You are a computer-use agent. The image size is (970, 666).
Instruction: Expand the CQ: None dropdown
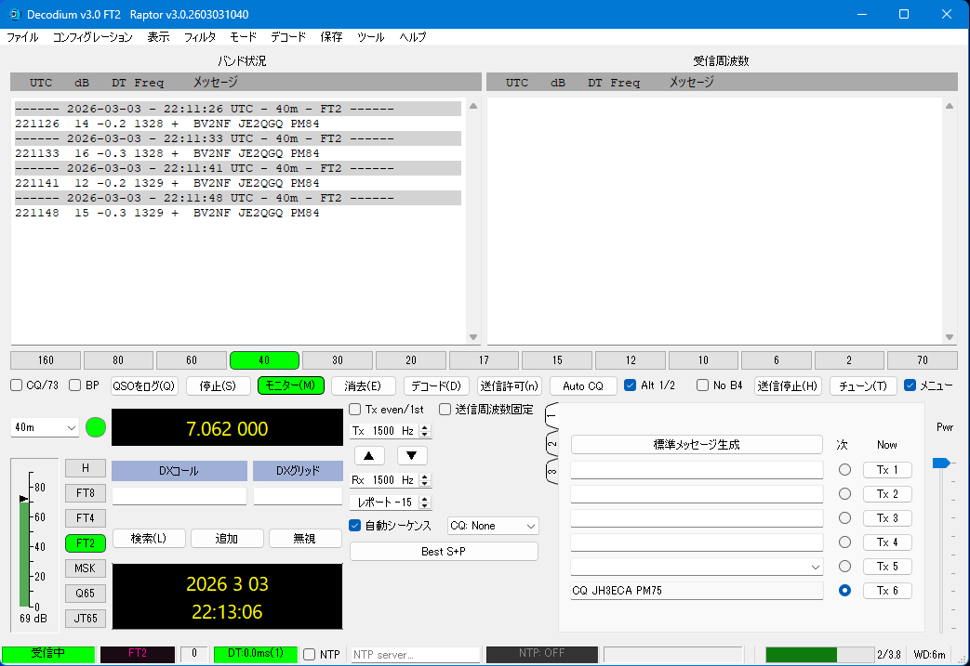[x=493, y=526]
